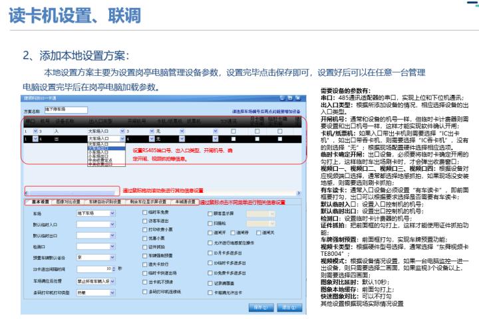Tick first checkbox in the 出 device row
Viewport: 479px width, 319px height.
234,139
